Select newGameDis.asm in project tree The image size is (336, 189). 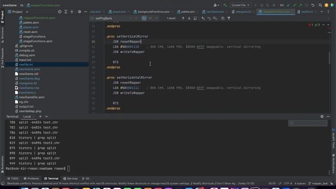(31, 97)
